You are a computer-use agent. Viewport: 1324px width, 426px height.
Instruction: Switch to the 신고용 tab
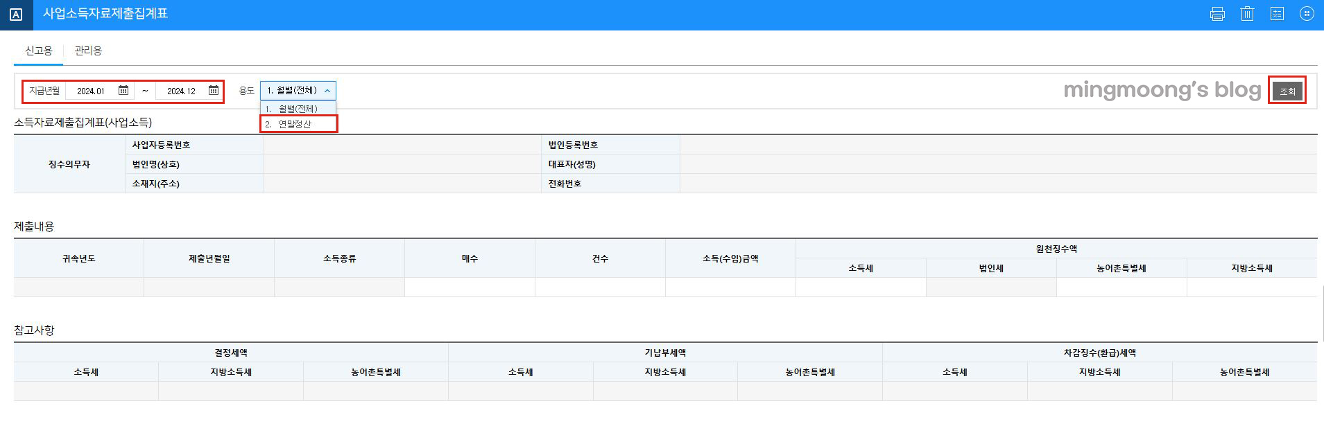click(39, 51)
